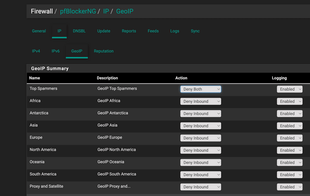Image resolution: width=310 pixels, height=196 pixels.
Task: Click the North America name cell
Action: click(43, 150)
